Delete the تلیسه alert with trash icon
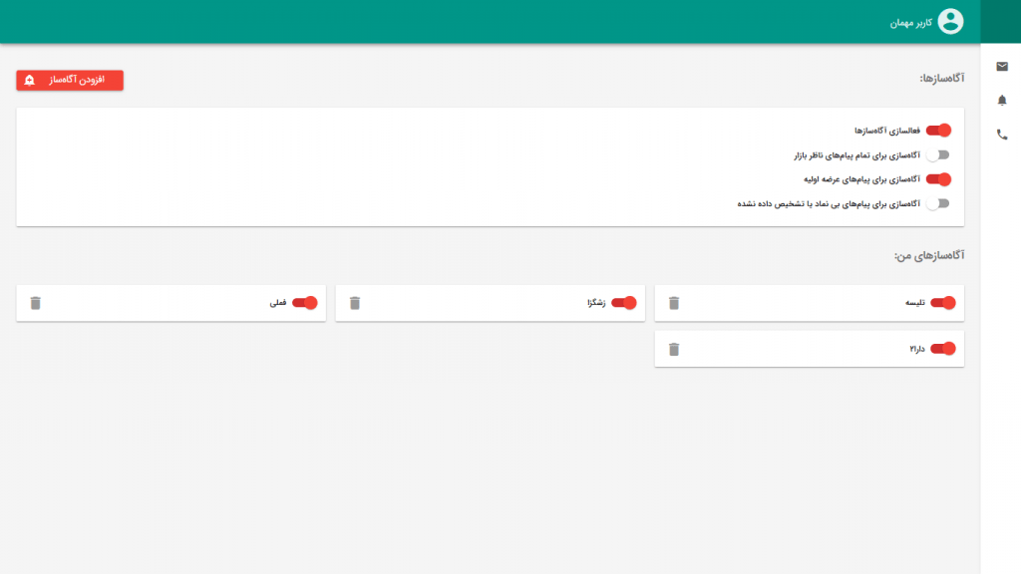The height and width of the screenshot is (574, 1021). click(x=674, y=303)
